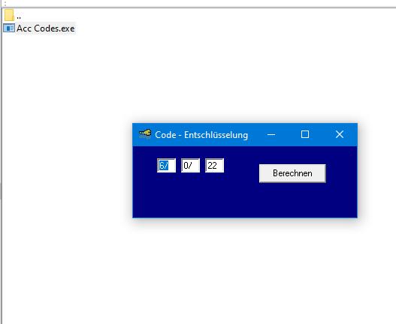Click the Code - Entschlüsselung title text
396x324 pixels.
[201, 135]
